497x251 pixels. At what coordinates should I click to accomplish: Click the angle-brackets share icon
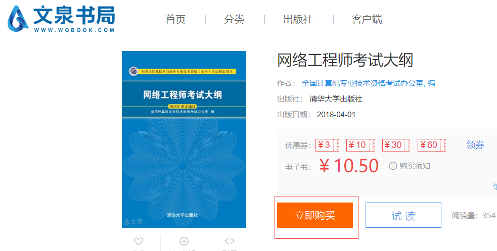(x=230, y=241)
